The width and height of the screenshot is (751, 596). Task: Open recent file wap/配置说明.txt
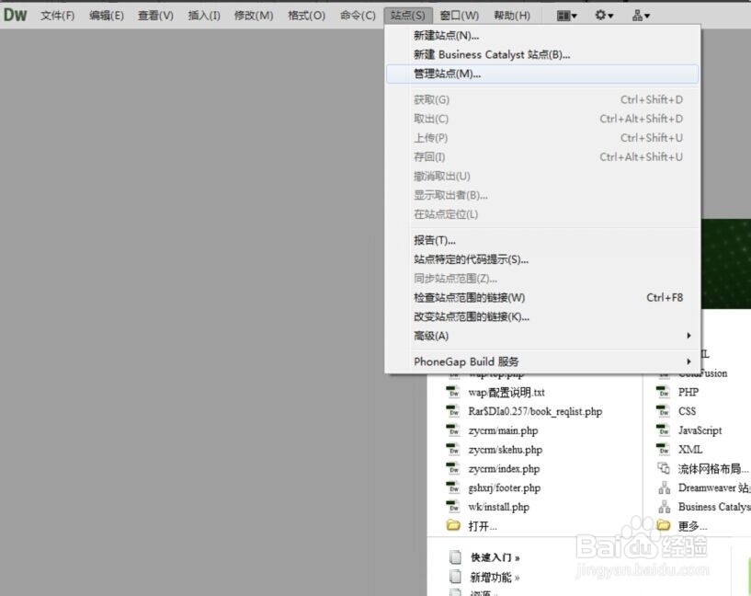pyautogui.click(x=506, y=393)
